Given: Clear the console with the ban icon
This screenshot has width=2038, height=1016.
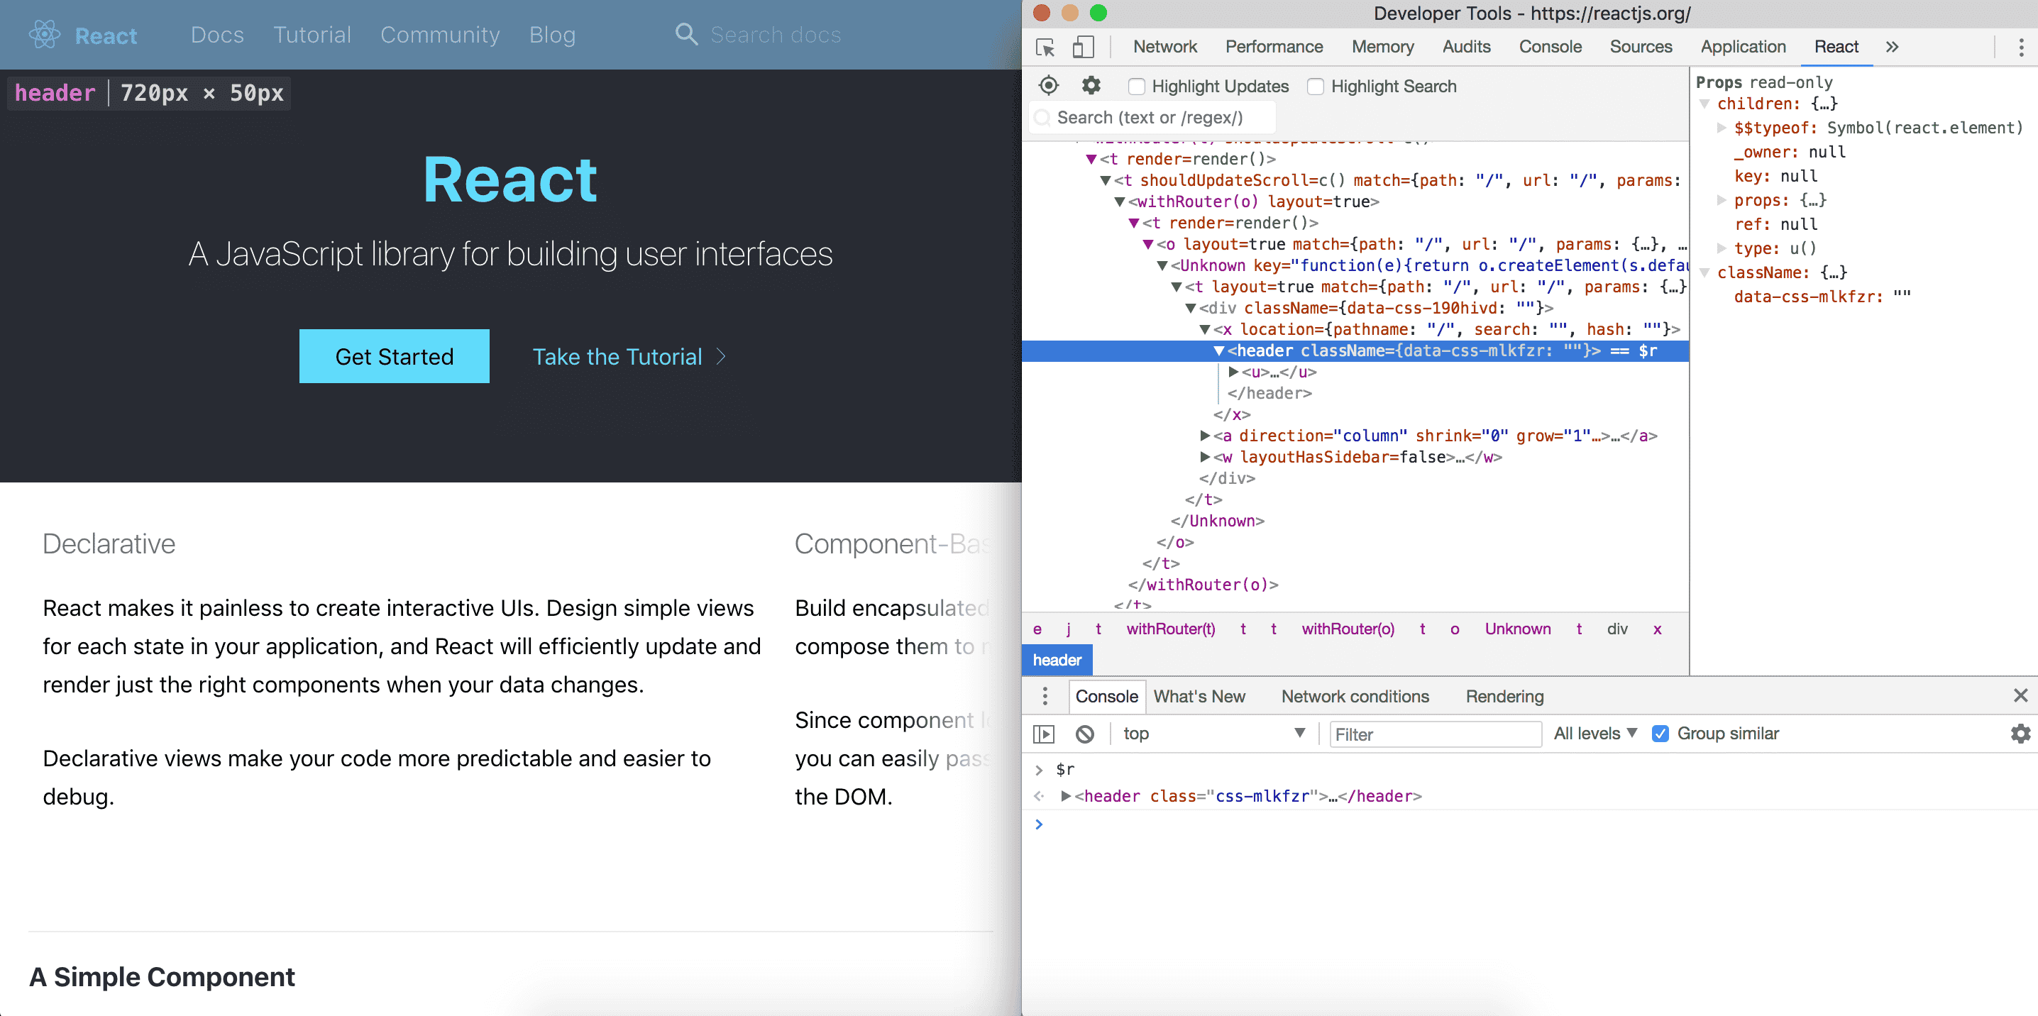Looking at the screenshot, I should point(1085,734).
